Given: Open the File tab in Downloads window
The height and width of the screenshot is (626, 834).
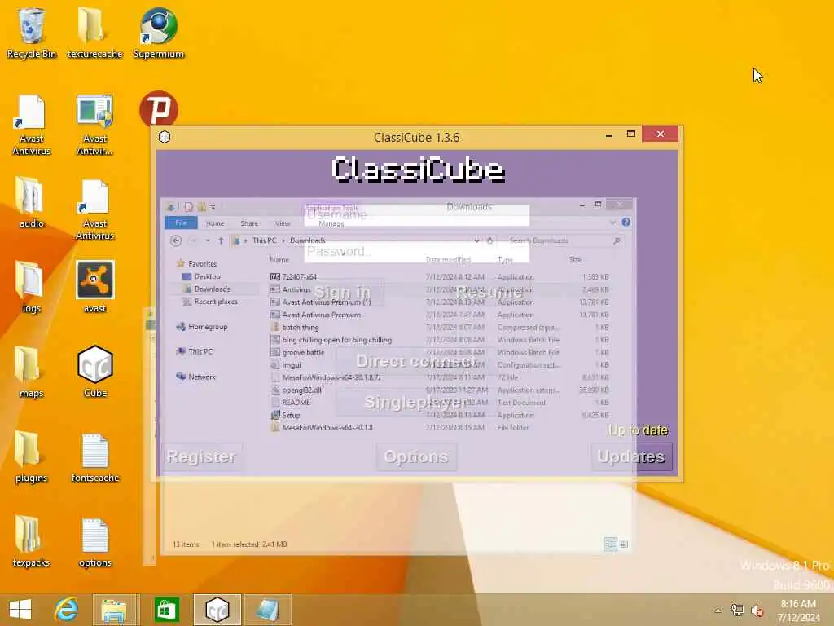Looking at the screenshot, I should coord(181,223).
